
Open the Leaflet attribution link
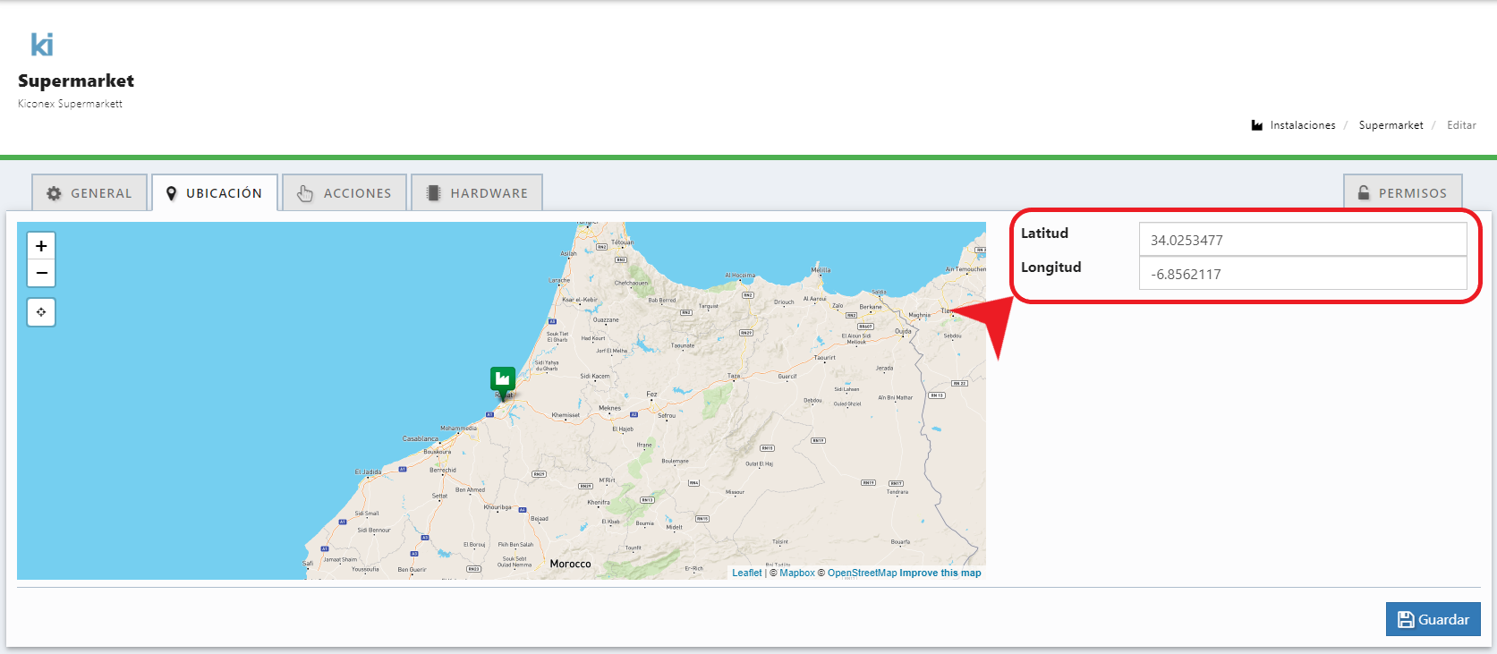point(746,573)
